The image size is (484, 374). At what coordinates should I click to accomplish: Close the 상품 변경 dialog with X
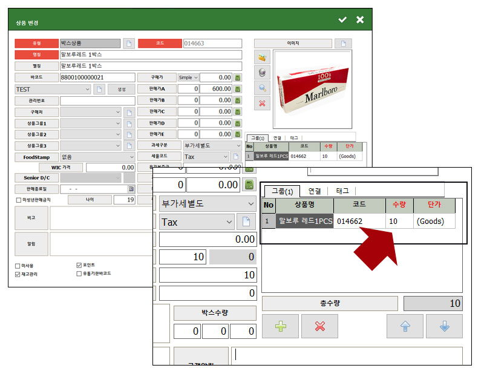[x=360, y=20]
